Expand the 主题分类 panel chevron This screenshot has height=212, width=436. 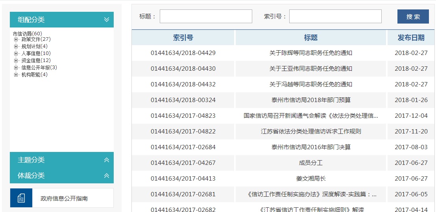coord(107,160)
